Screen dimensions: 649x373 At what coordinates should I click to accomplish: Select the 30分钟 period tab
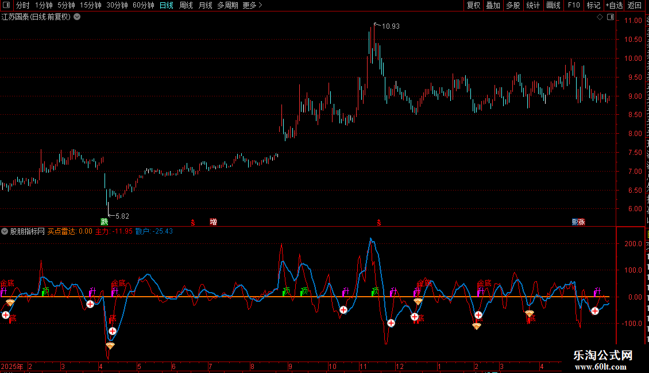pos(117,5)
